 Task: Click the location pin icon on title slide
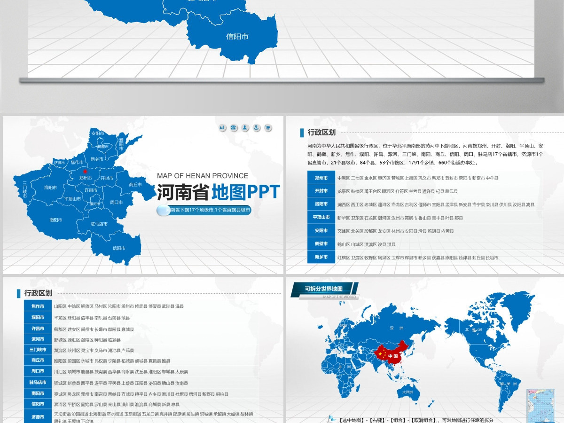coord(256,128)
